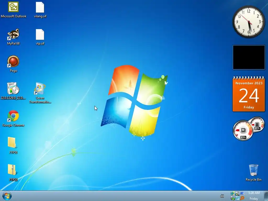This screenshot has height=201, width=268.
Task: Select the Google Chrome desktop shortcut
Action: pos(13,118)
